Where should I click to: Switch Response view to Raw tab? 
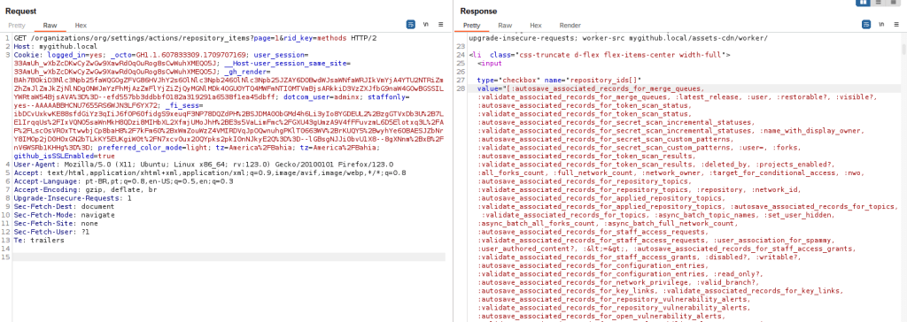(505, 26)
